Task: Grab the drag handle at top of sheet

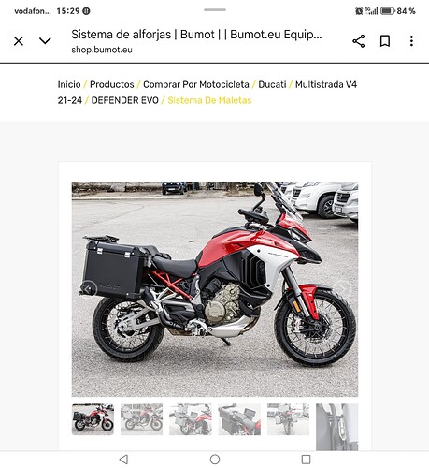Action: [215, 10]
